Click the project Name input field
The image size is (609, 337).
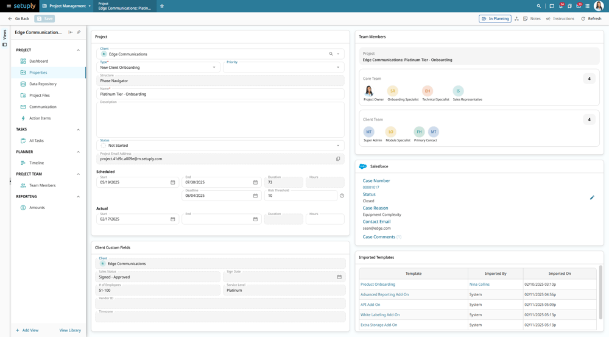(x=220, y=94)
